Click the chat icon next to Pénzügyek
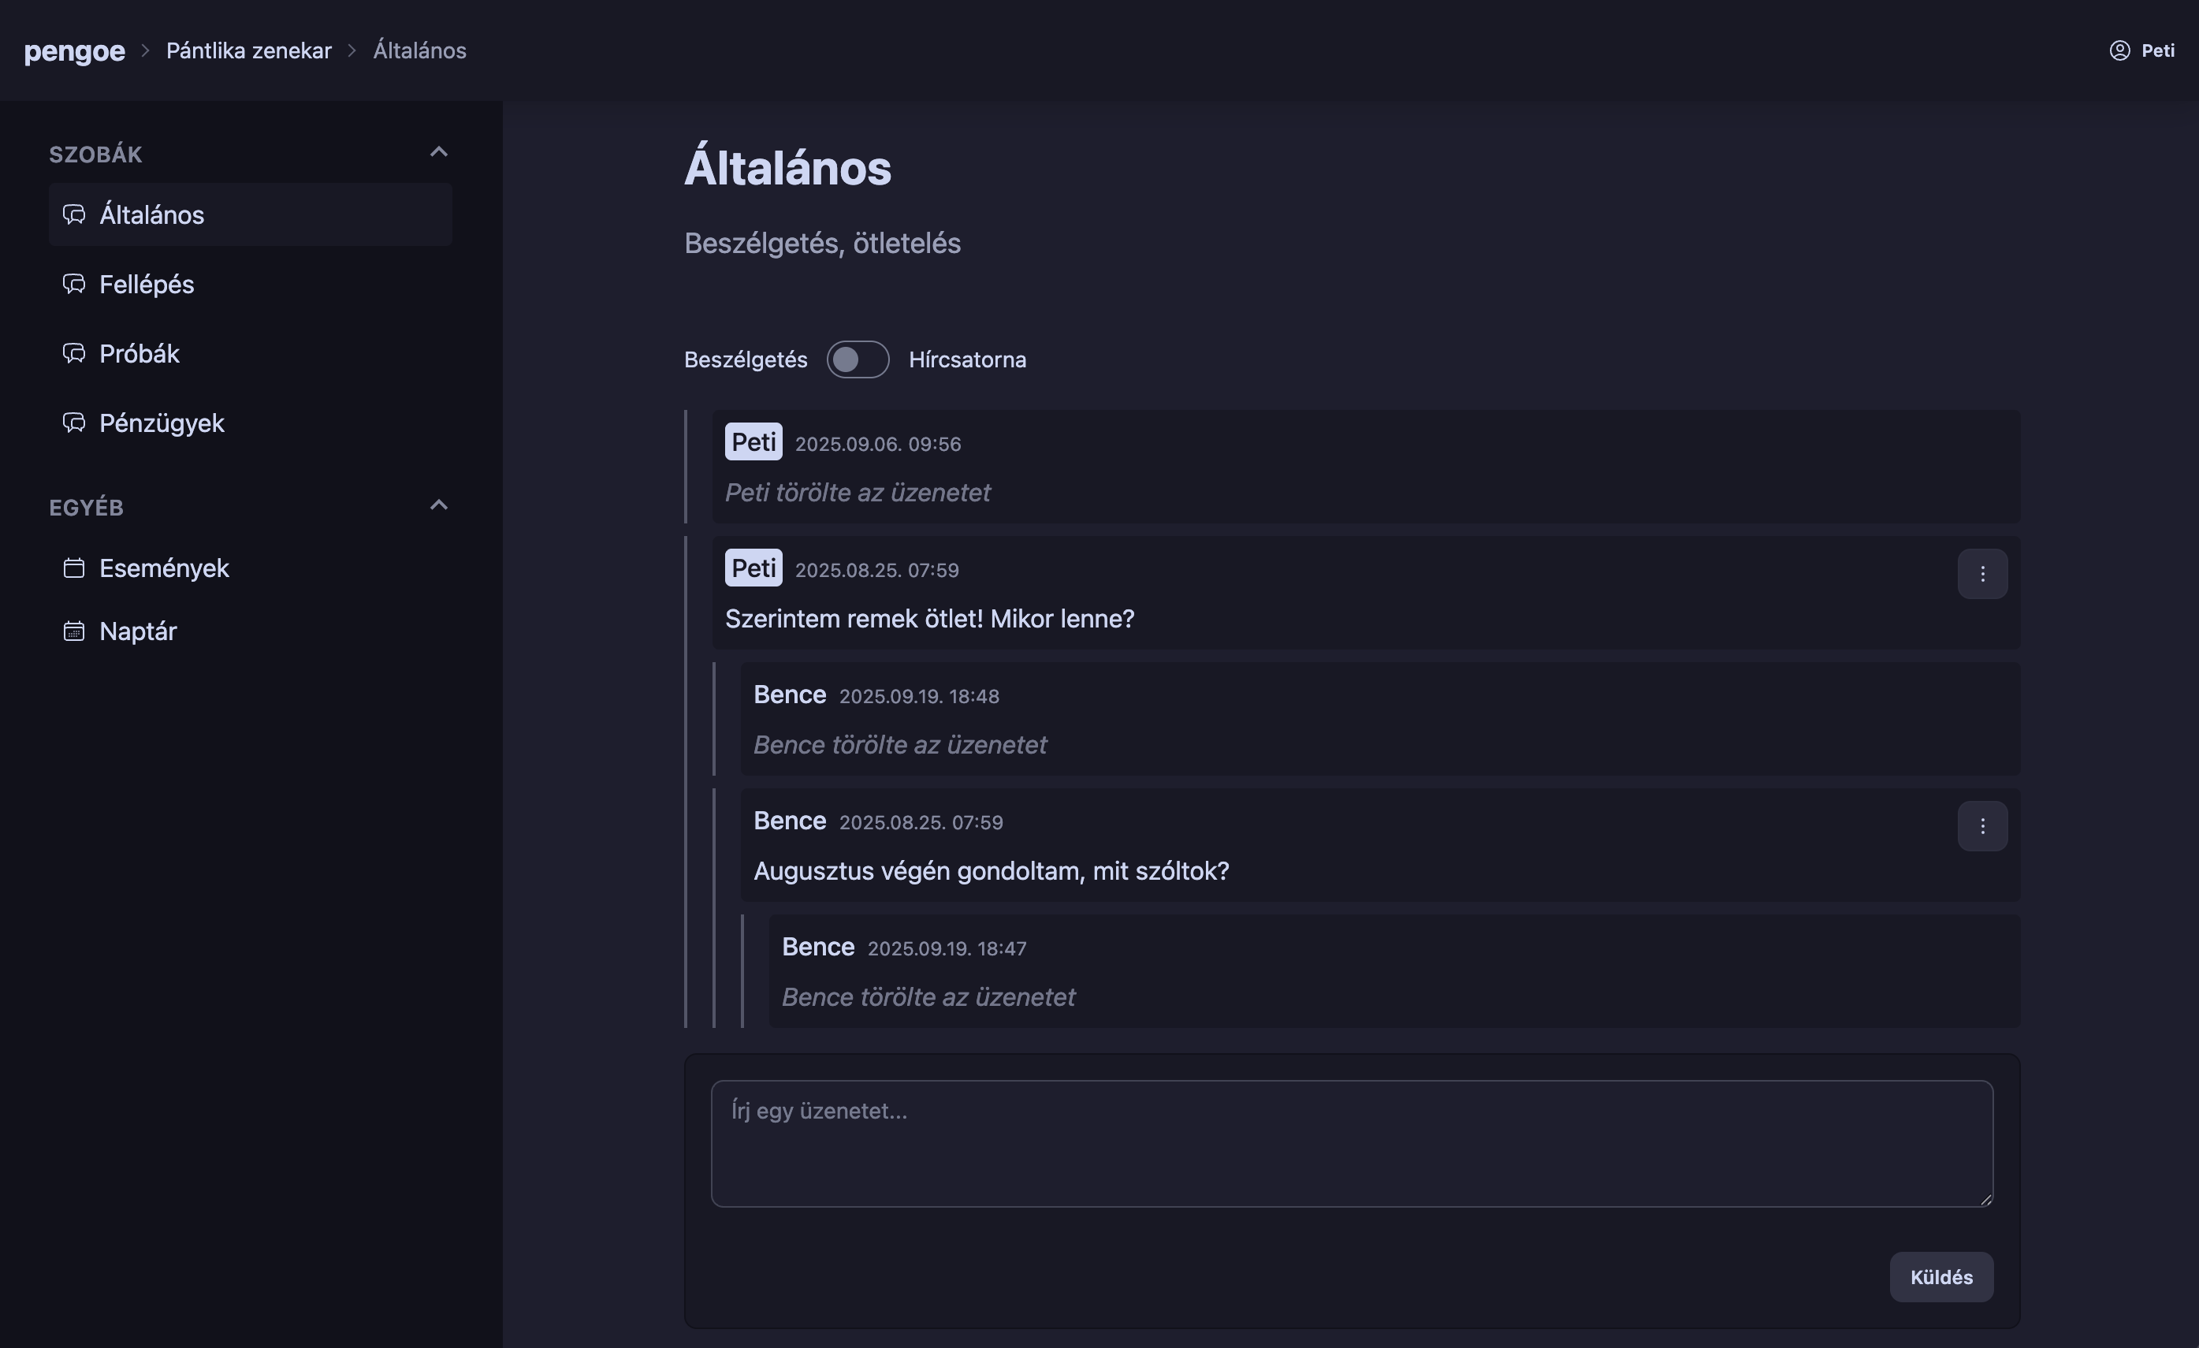The height and width of the screenshot is (1348, 2199). pyautogui.click(x=74, y=423)
